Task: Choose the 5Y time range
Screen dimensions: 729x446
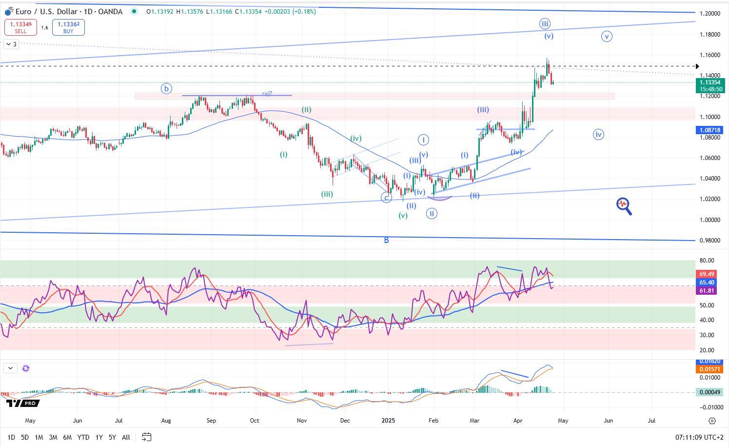Action: pos(112,437)
